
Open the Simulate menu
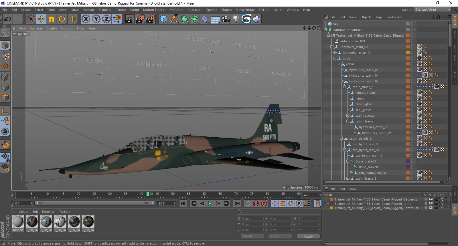105,10
